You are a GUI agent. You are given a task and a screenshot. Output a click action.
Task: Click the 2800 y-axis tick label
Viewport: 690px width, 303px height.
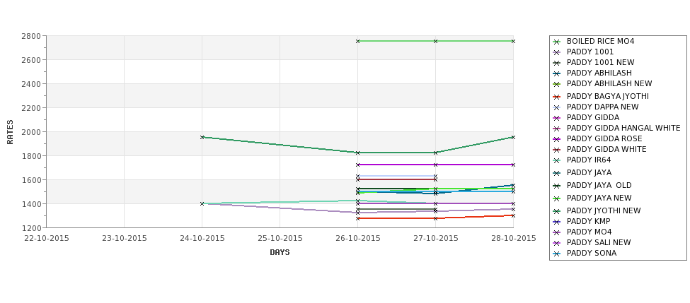pyautogui.click(x=31, y=36)
